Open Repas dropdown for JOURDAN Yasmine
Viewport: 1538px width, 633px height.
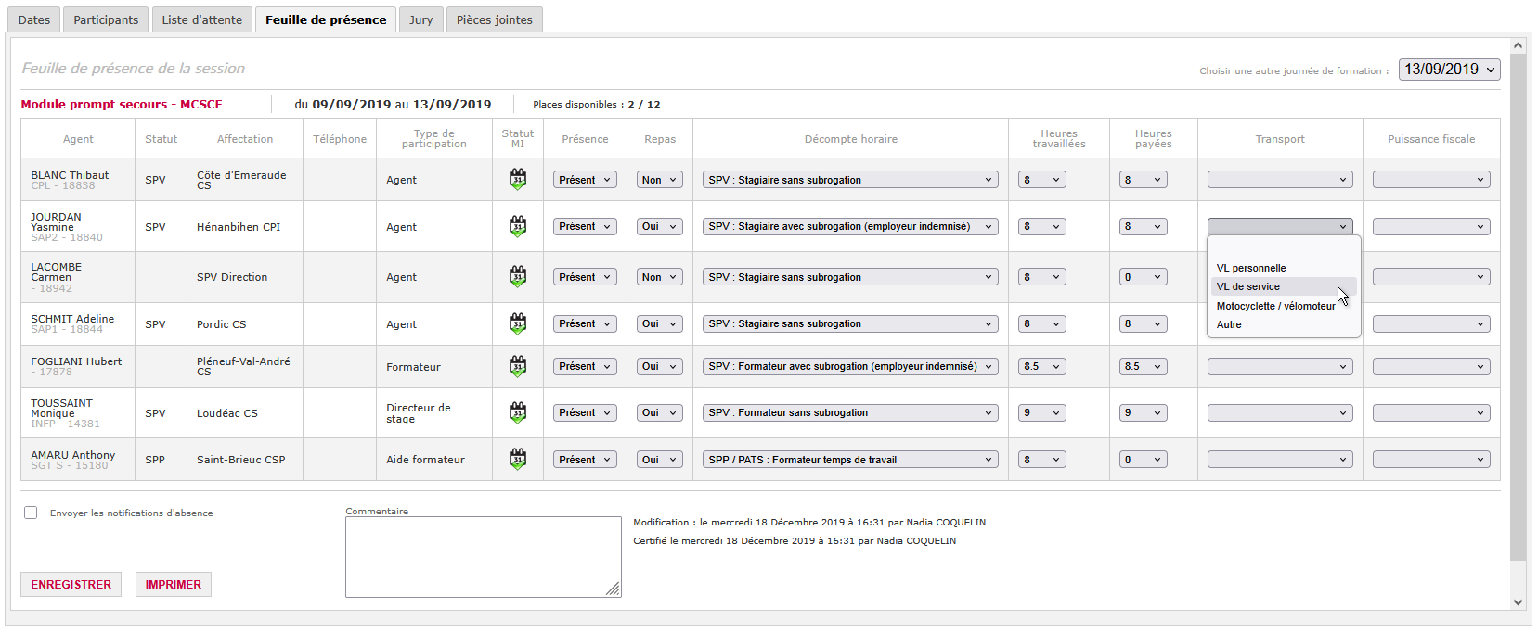(660, 226)
